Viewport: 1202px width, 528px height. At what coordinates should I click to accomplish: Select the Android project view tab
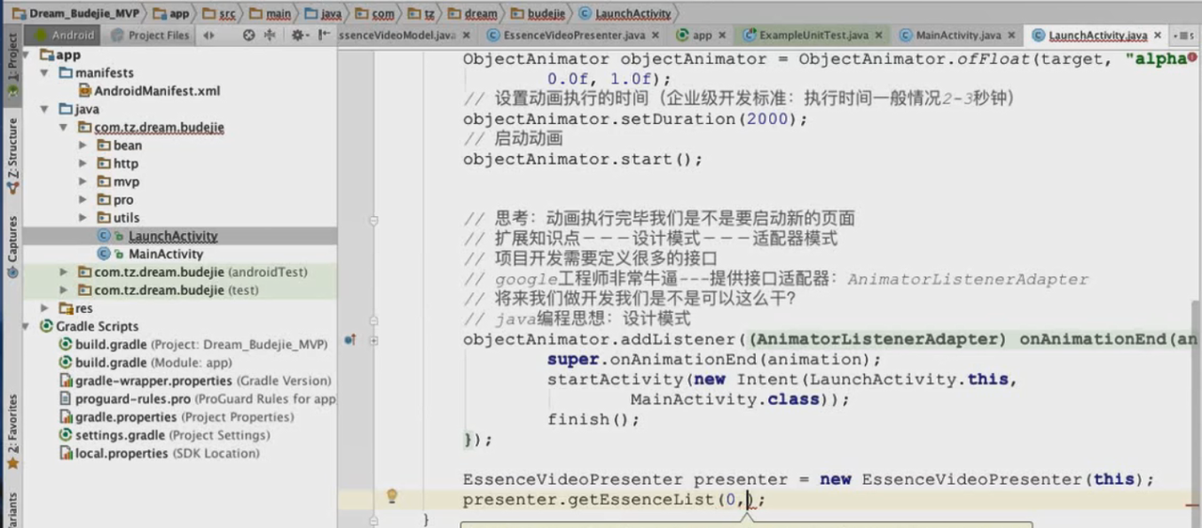coord(63,35)
